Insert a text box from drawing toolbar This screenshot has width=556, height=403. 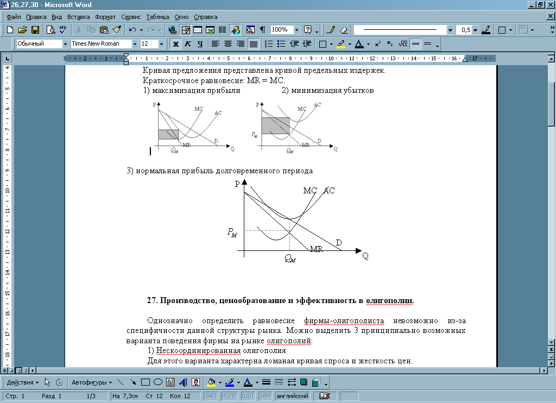pyautogui.click(x=170, y=382)
